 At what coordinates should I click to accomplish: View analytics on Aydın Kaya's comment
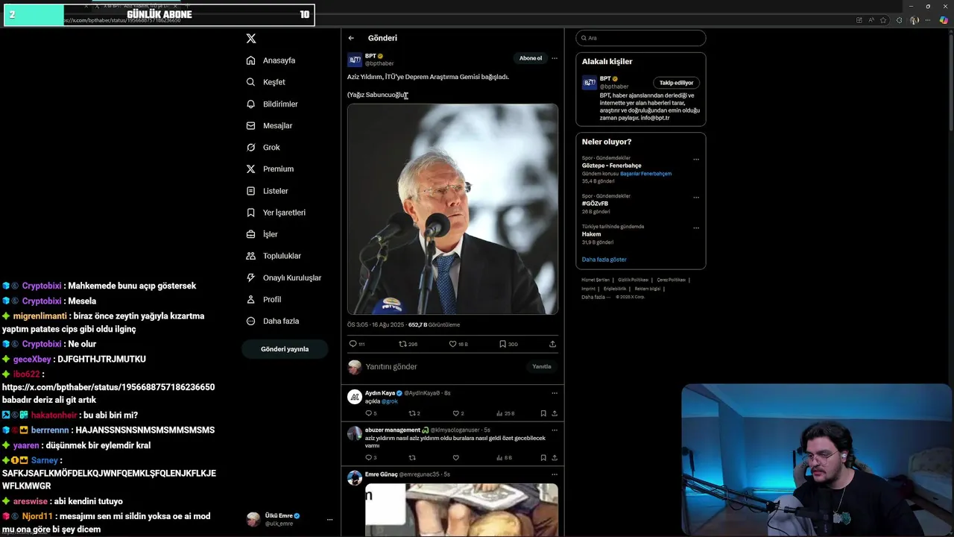[x=505, y=413]
